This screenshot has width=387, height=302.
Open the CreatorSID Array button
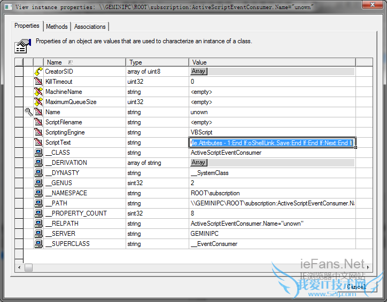pyautogui.click(x=198, y=71)
